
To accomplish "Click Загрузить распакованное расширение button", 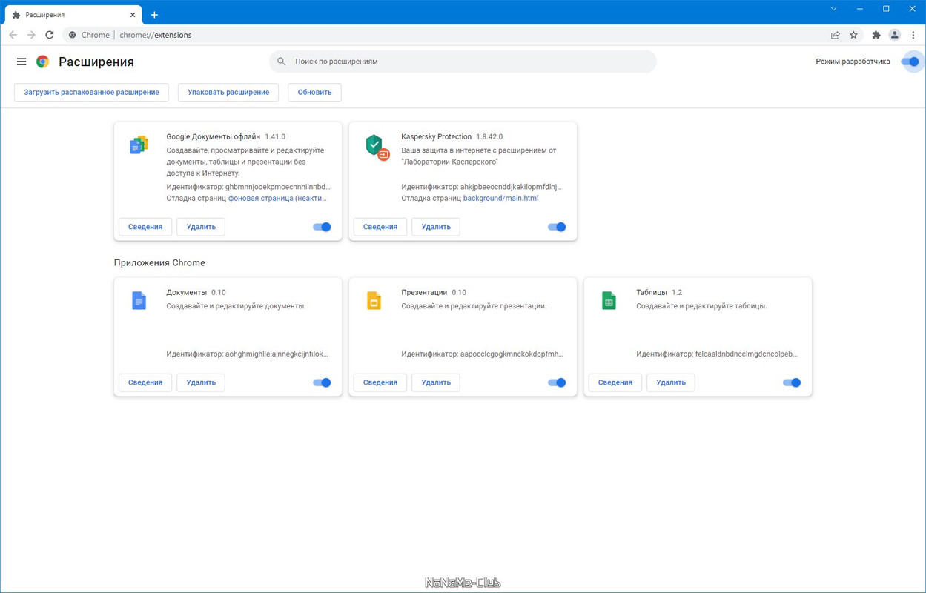I will coord(91,92).
